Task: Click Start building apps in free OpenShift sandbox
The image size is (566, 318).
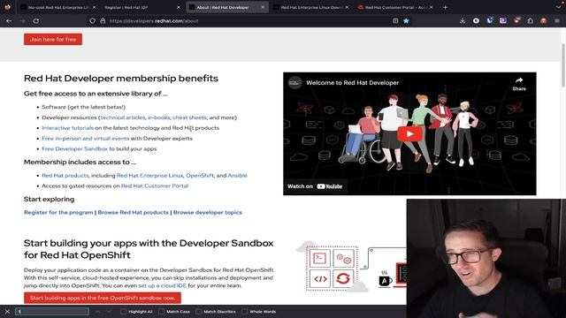Action: tap(103, 298)
